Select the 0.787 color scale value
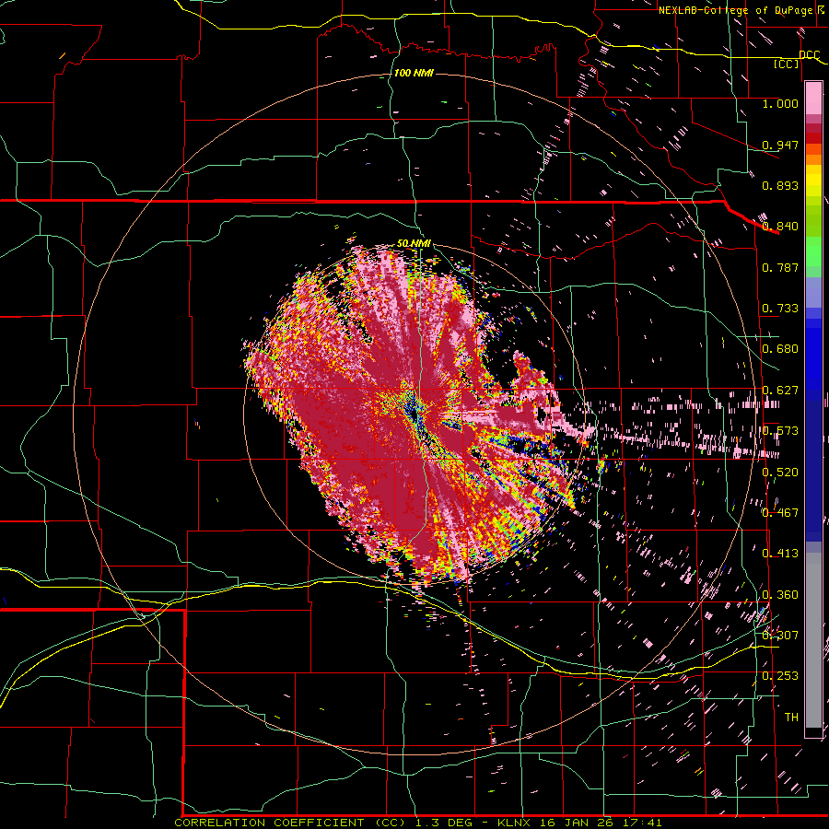Viewport: 829px width, 829px height. pos(780,267)
